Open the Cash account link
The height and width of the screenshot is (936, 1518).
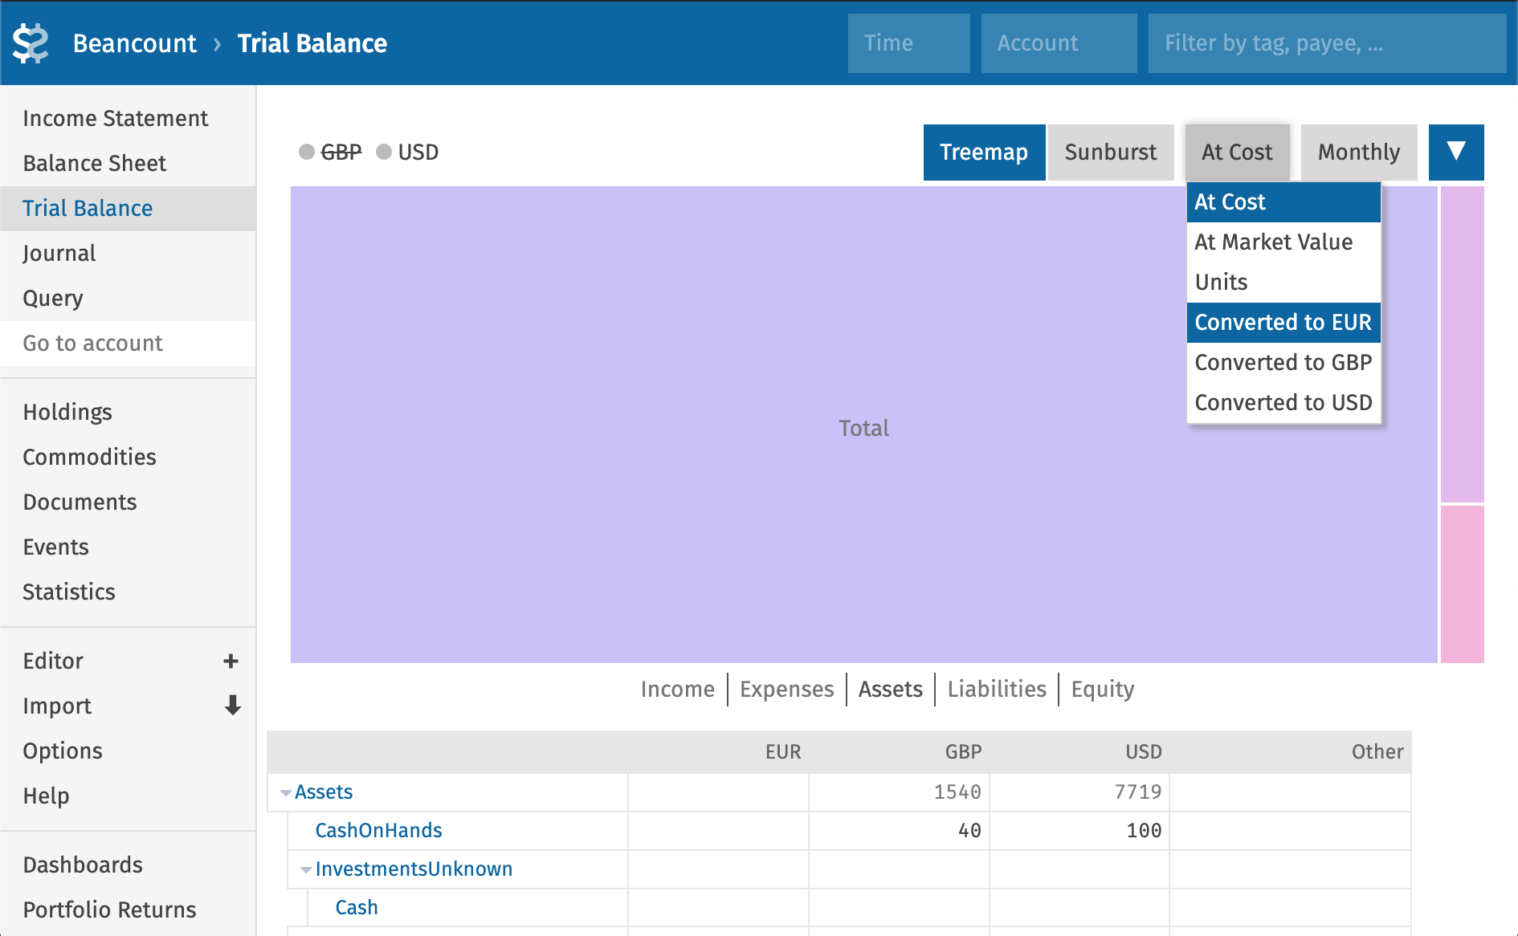tap(357, 908)
